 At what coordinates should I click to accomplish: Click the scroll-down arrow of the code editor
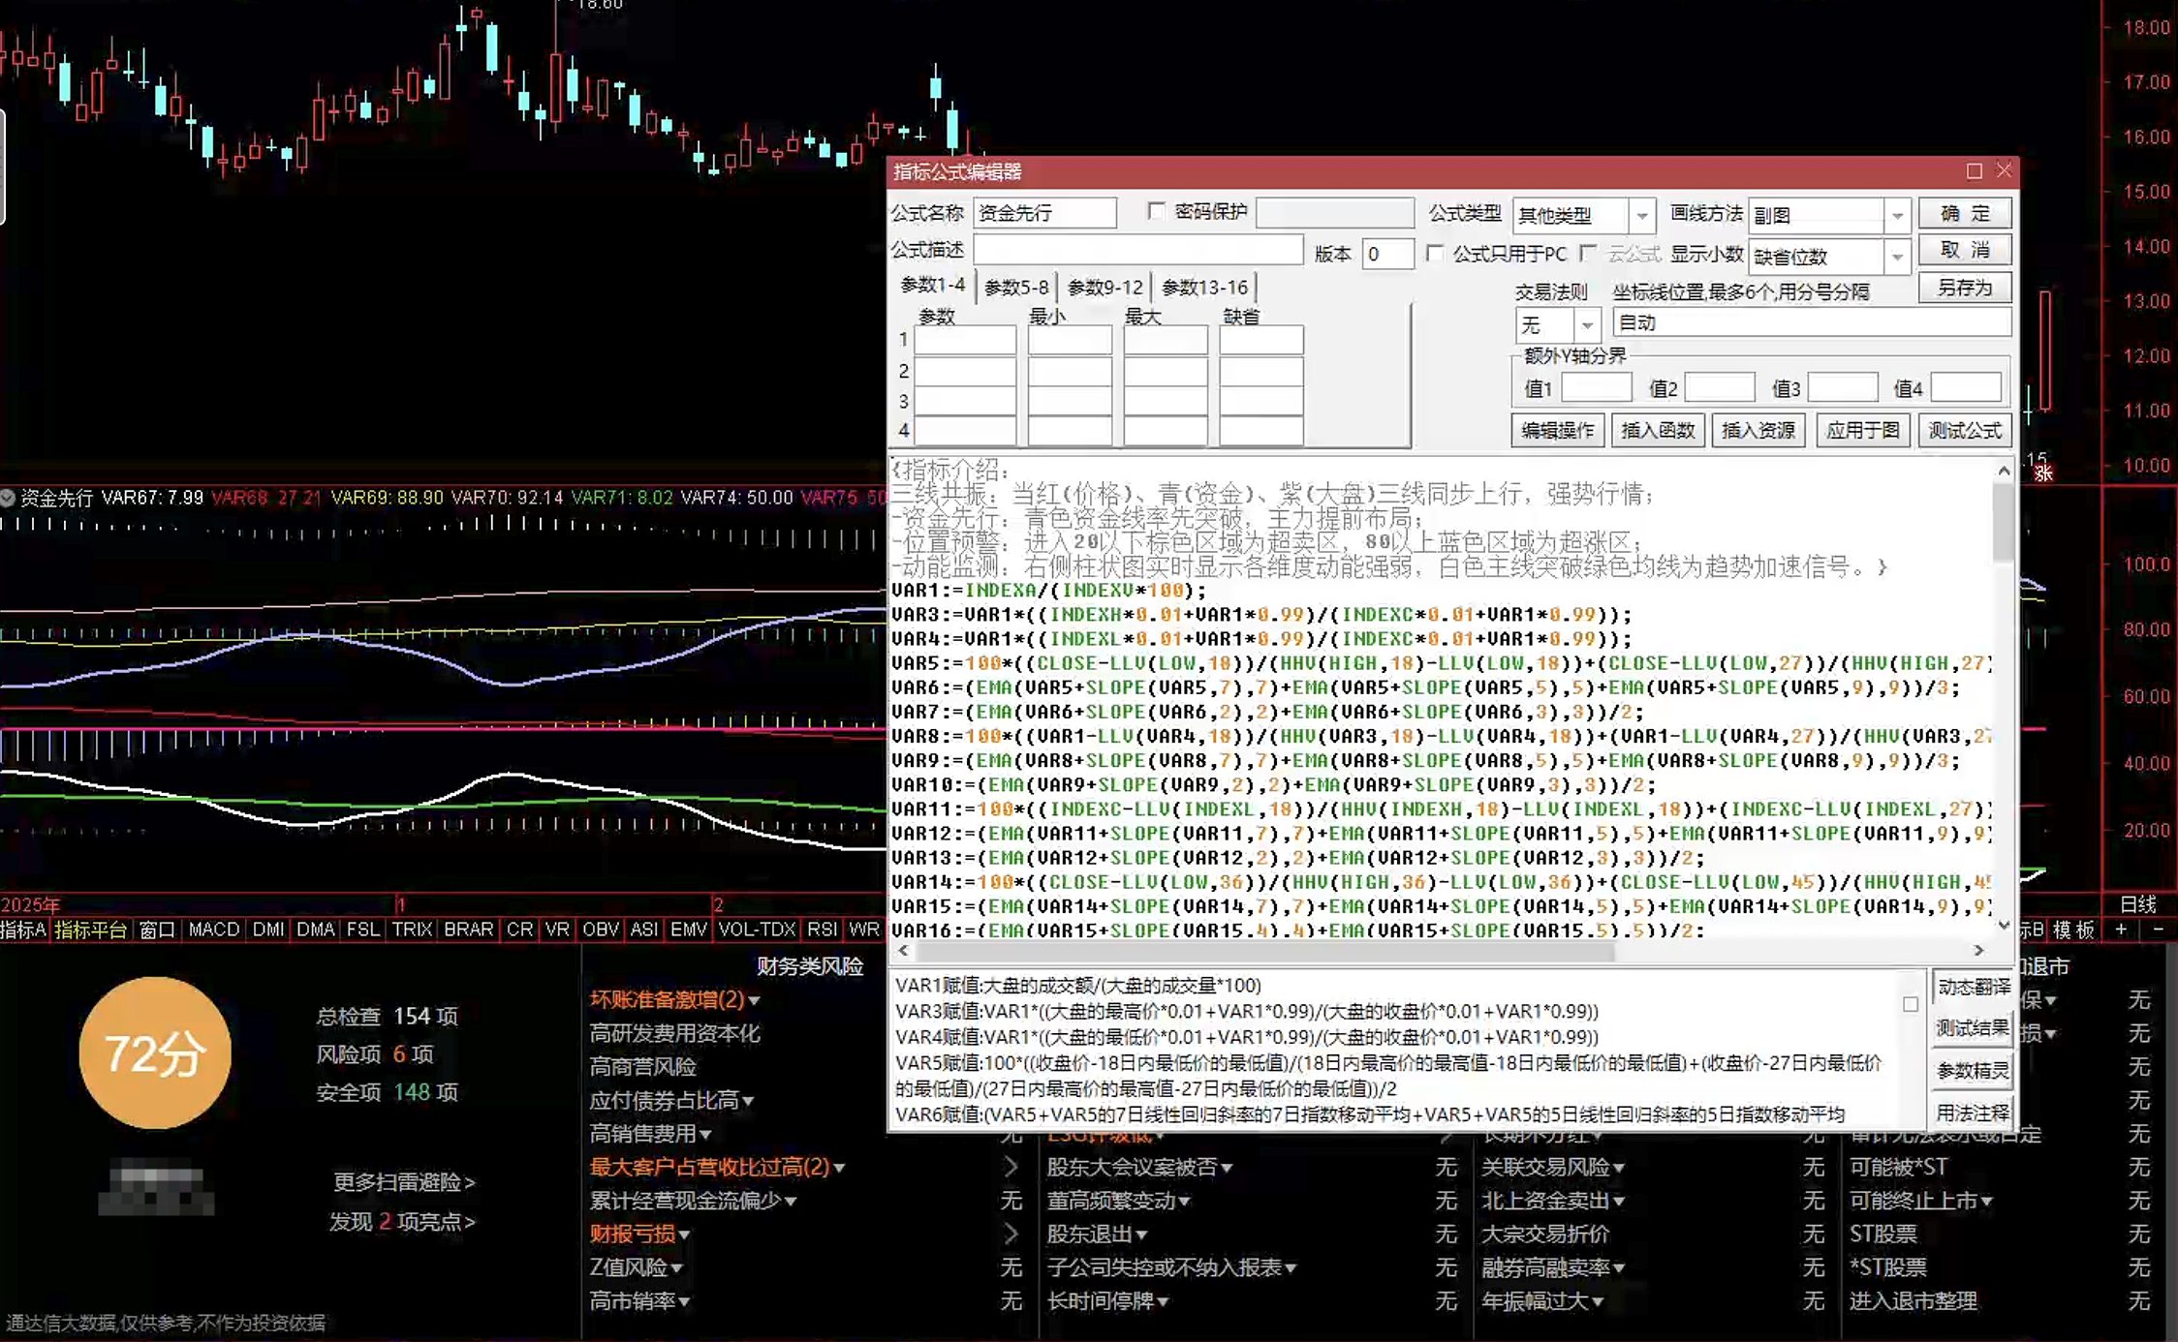coord(2004,926)
